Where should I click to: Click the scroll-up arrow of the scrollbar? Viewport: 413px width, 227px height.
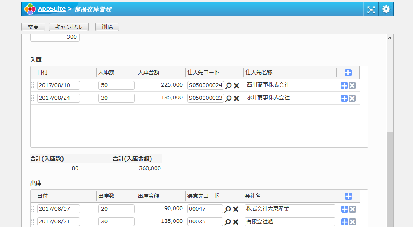point(390,38)
